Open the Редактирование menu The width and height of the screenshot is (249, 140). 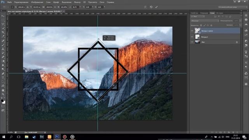(21, 2)
